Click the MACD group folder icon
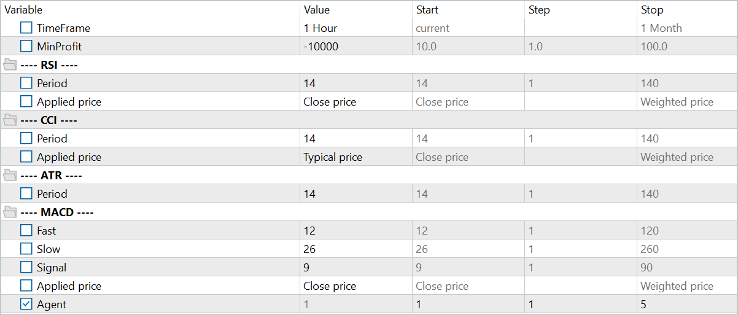738x315 pixels. click(x=10, y=212)
